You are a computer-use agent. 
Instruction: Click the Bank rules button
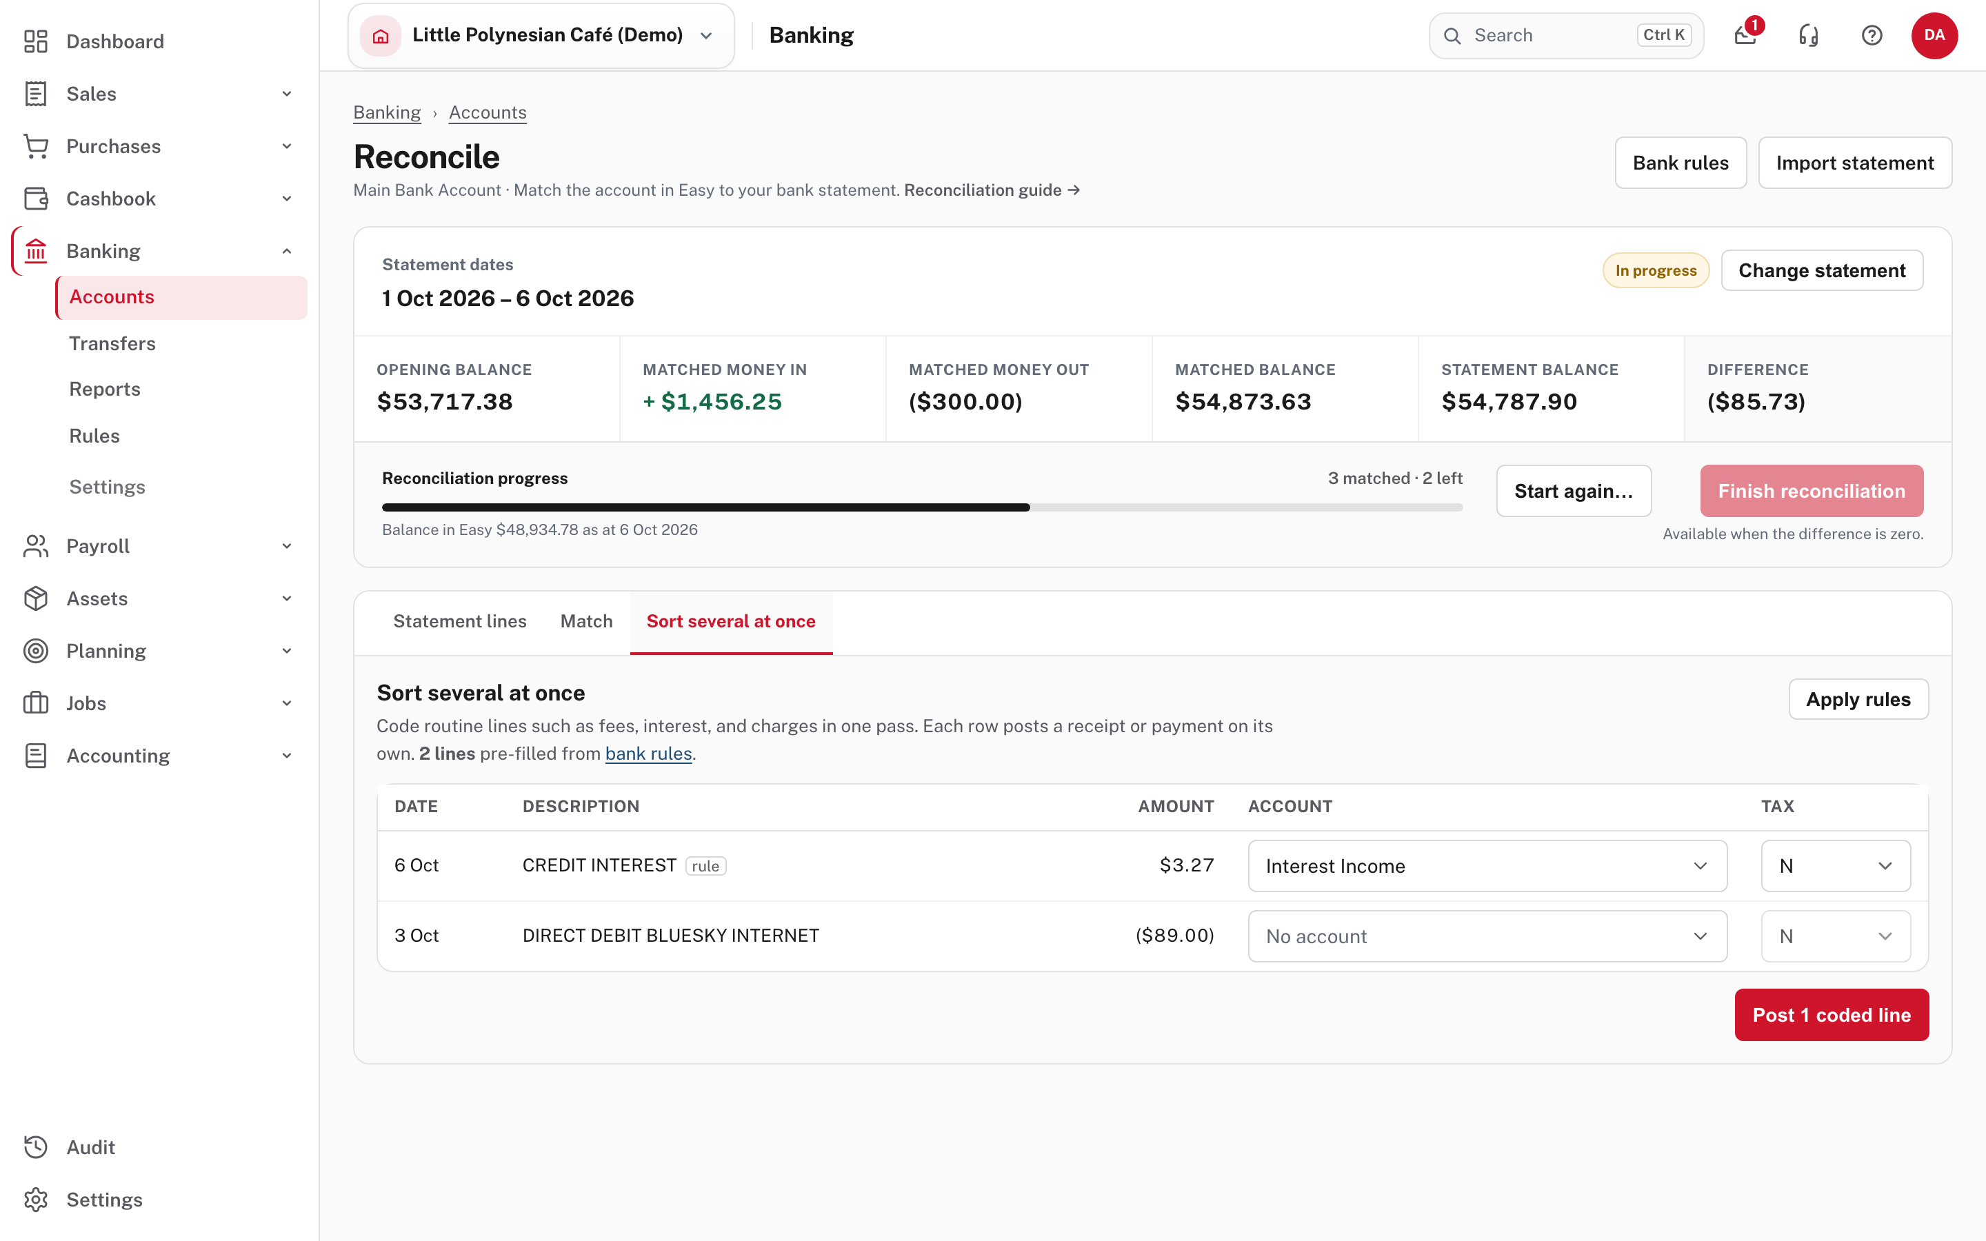[1680, 163]
